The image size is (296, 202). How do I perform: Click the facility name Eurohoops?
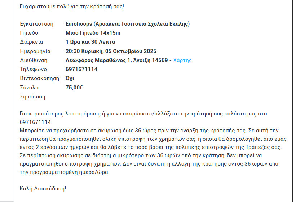click(79, 24)
